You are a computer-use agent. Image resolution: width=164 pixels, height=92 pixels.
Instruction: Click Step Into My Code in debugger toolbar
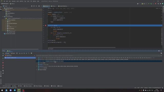tap(24, 53)
